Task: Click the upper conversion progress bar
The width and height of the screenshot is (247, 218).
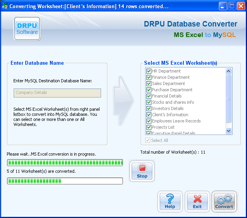Action: [x=65, y=163]
